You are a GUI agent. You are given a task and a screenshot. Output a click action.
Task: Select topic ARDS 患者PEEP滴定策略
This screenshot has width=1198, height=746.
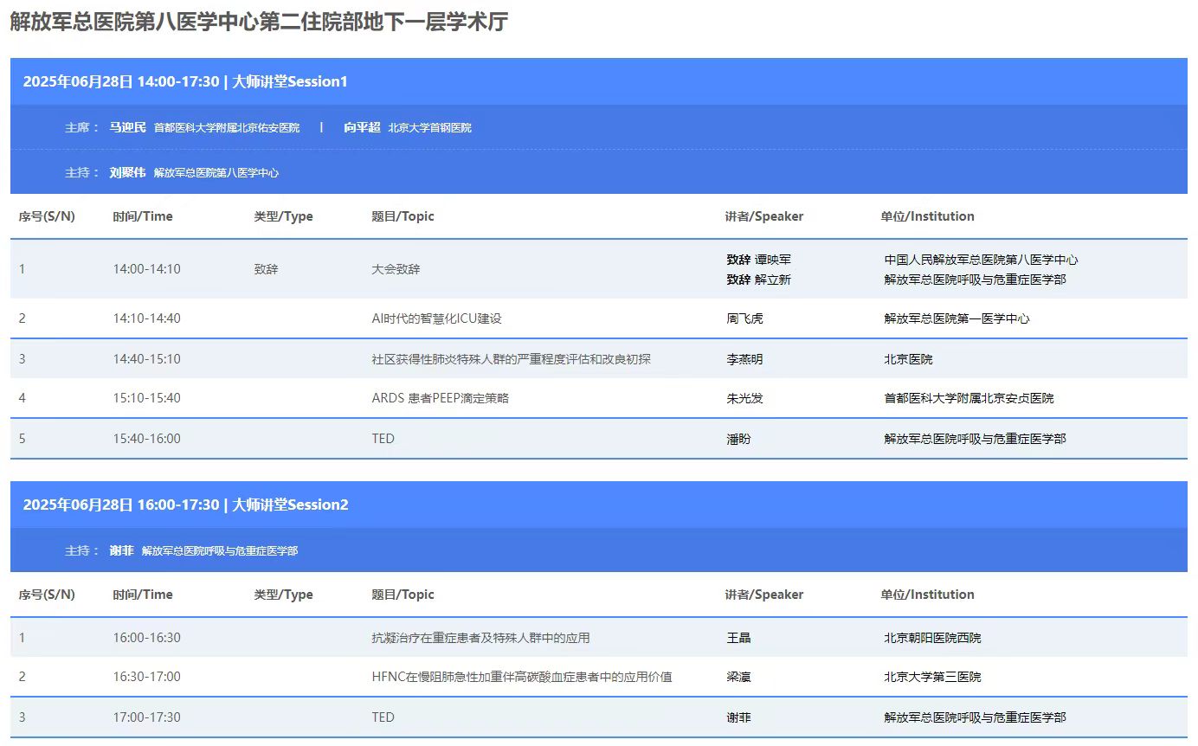pos(440,398)
